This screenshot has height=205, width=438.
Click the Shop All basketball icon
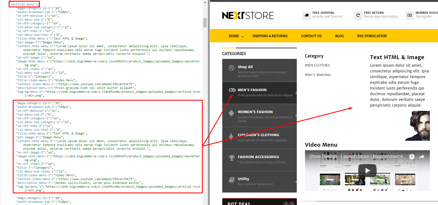231,68
